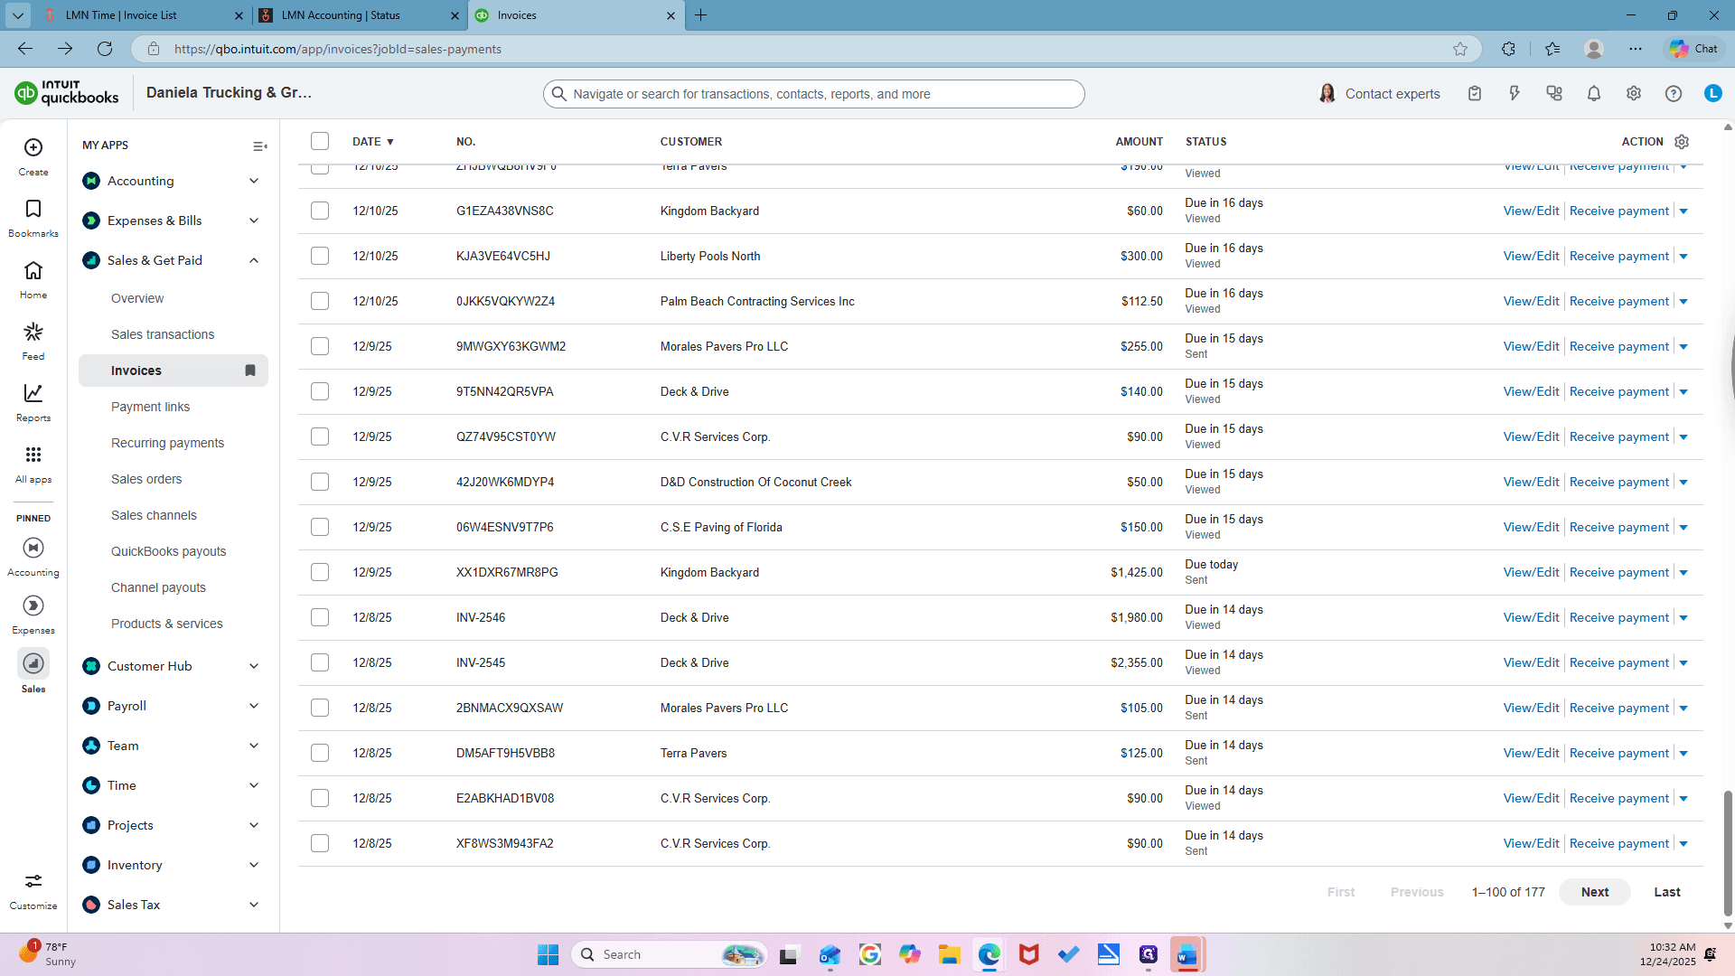Bookmark this page with the star icon

pos(1460,49)
